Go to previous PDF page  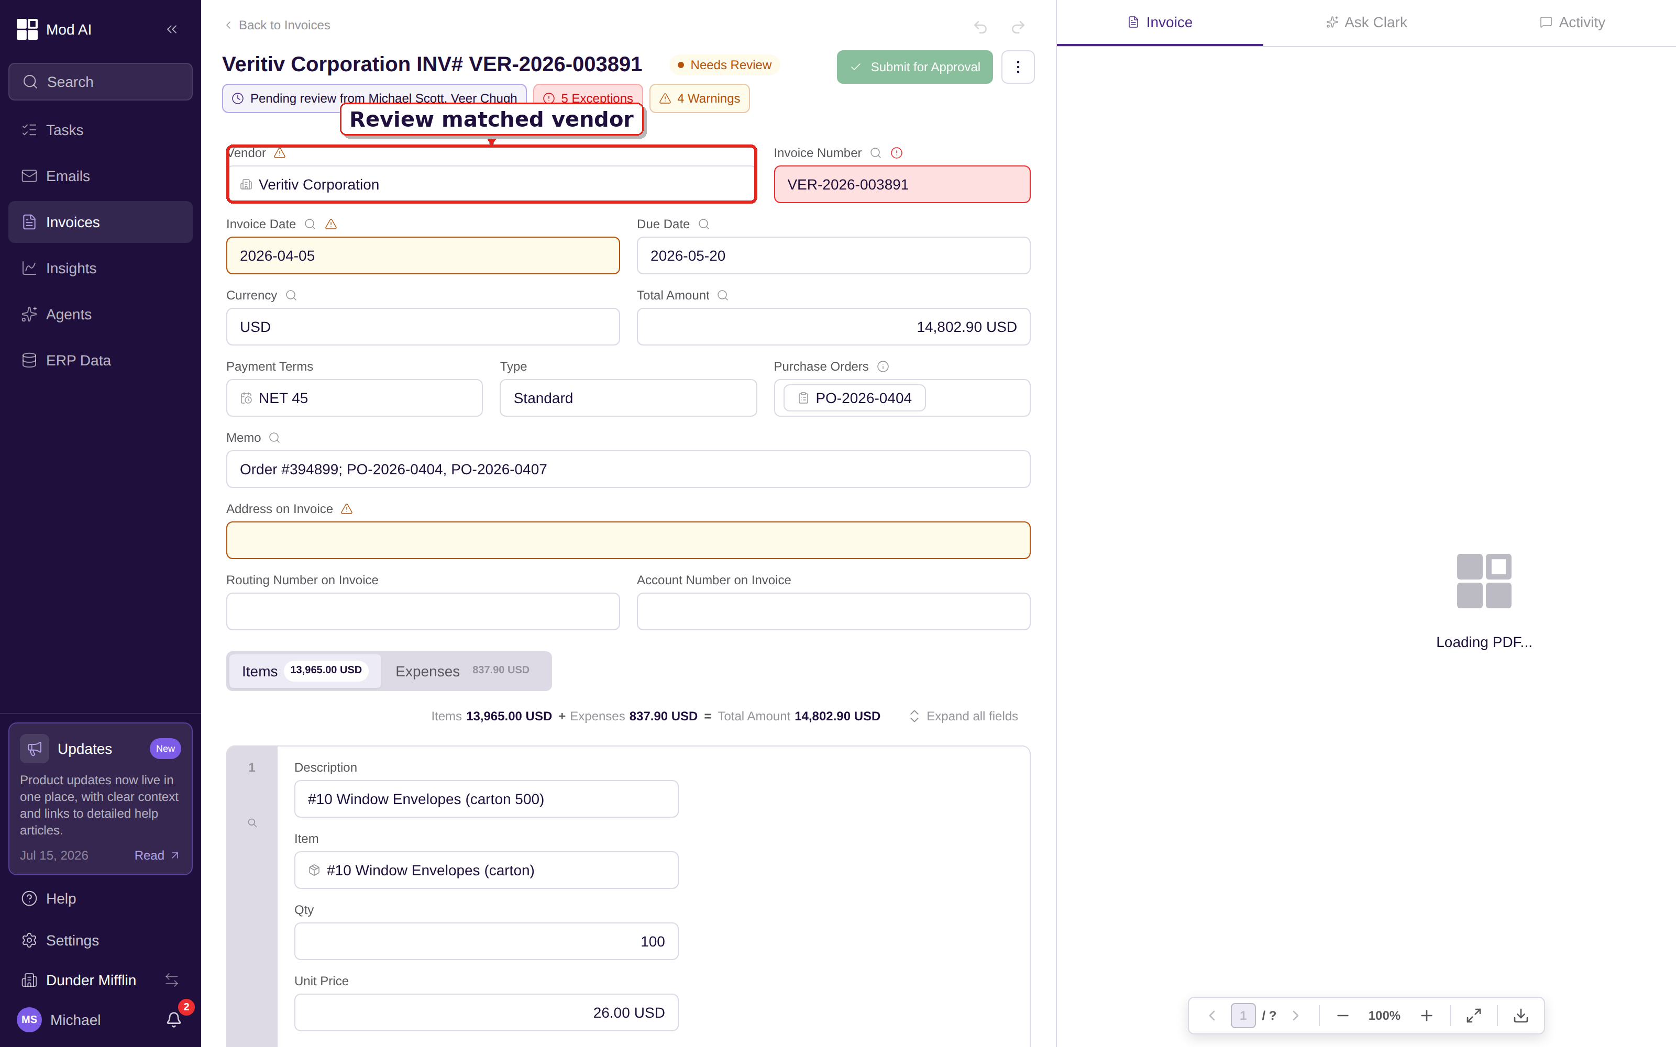pyautogui.click(x=1211, y=1015)
